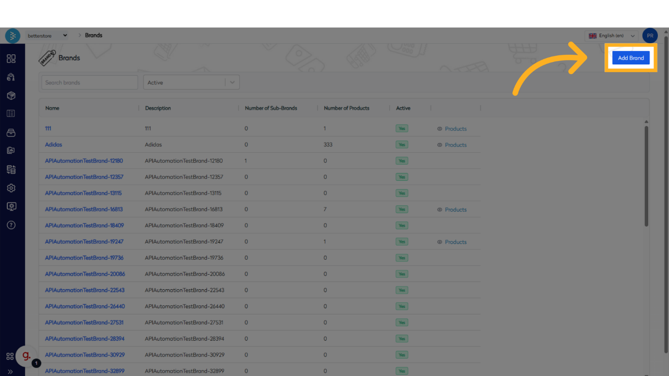Click the Search brands input field
Screen dimensions: 669x376
pos(90,82)
